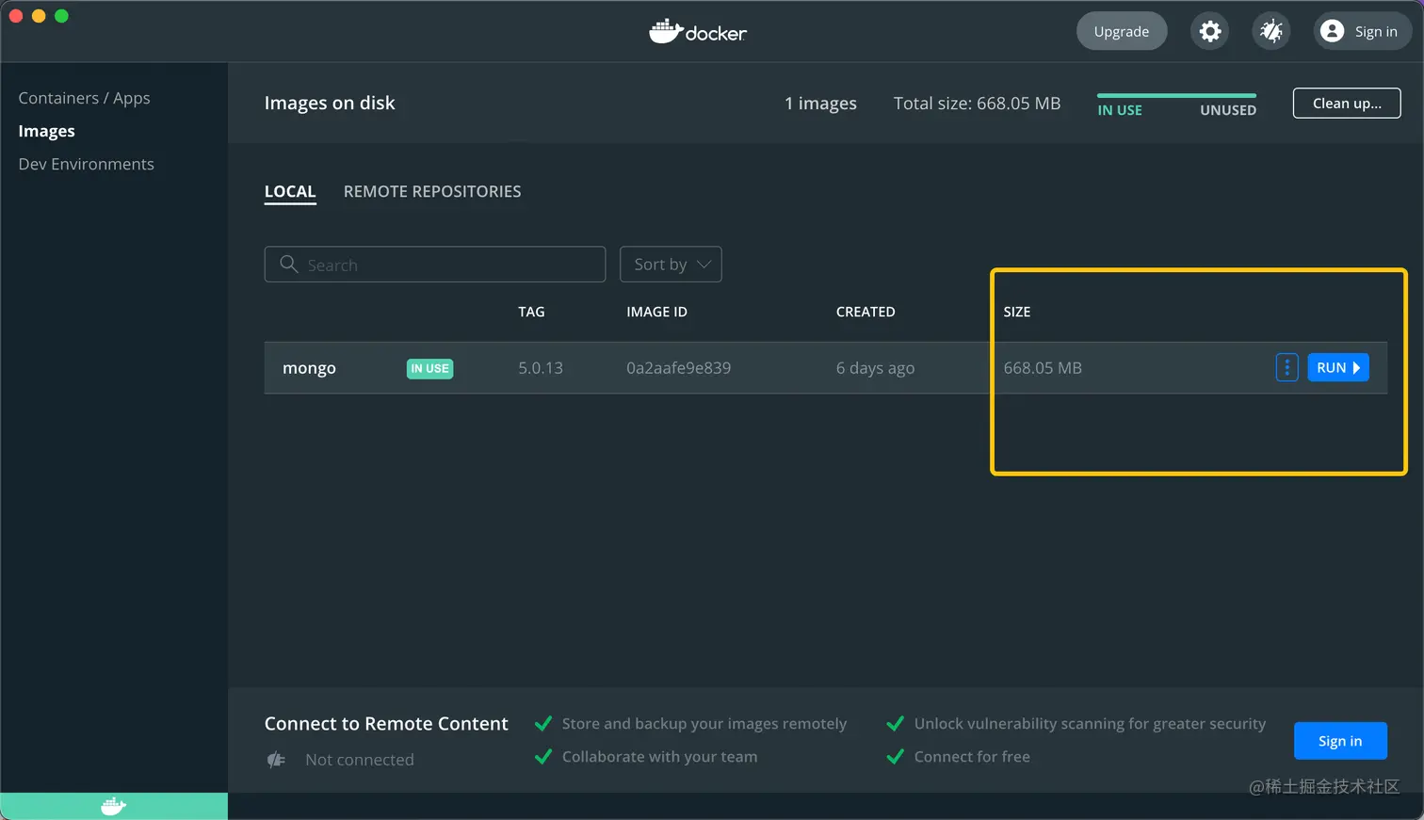Open Containers / Apps in the sidebar
Screen dimensions: 1424x820
click(x=84, y=98)
